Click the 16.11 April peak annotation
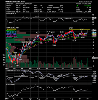The image size is (98, 100). pos(38,32)
